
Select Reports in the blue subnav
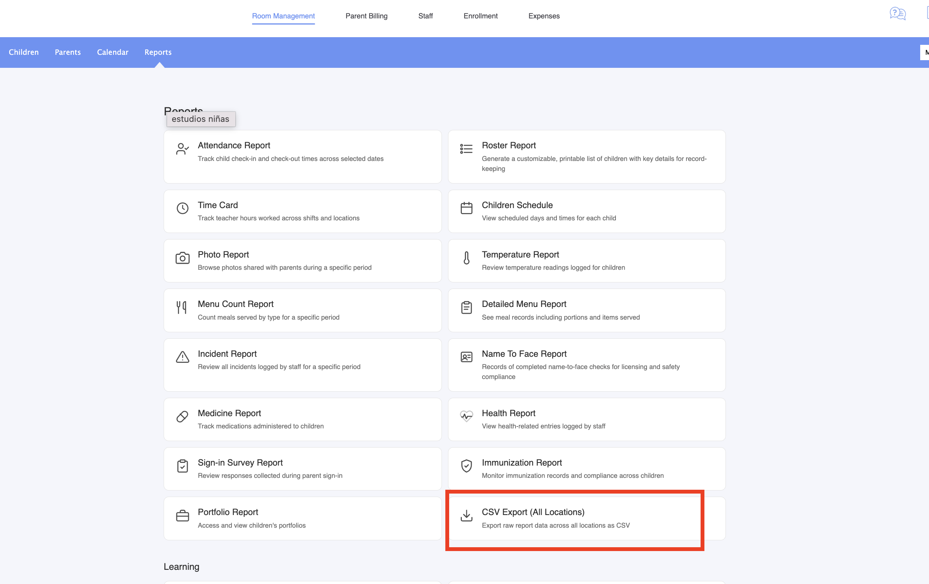coord(158,52)
